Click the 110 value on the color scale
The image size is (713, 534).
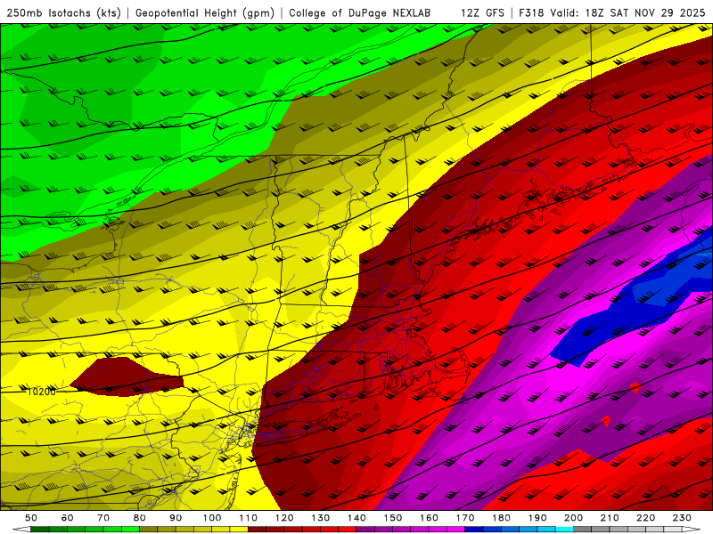click(x=249, y=518)
